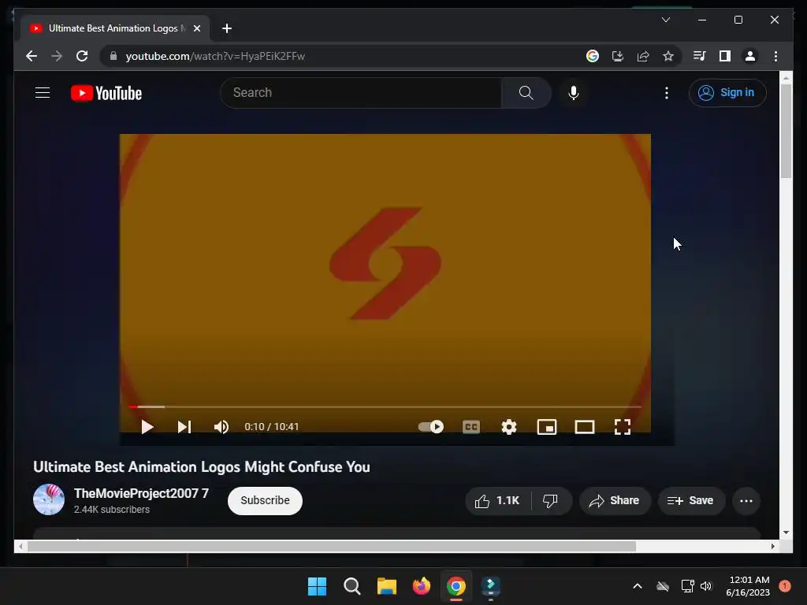Open TheMovieProject2007 7 channel name link

coord(141,493)
